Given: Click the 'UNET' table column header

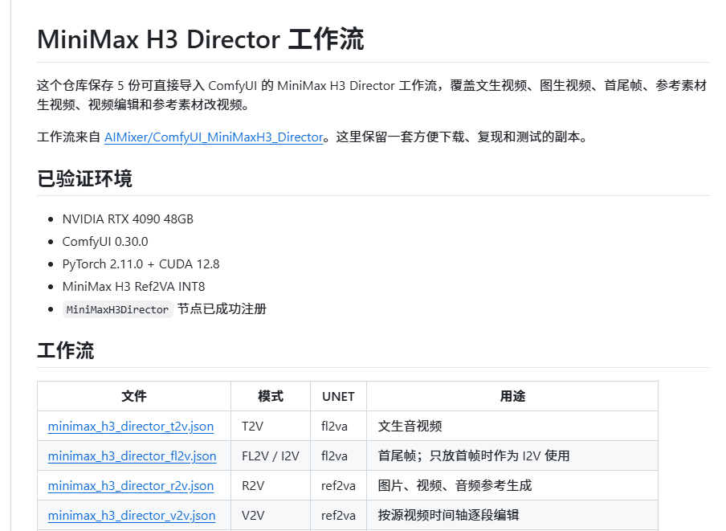Looking at the screenshot, I should 338,396.
